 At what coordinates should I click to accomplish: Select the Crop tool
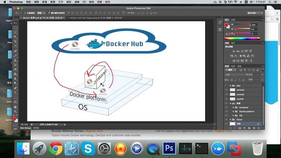[x=15, y=42]
